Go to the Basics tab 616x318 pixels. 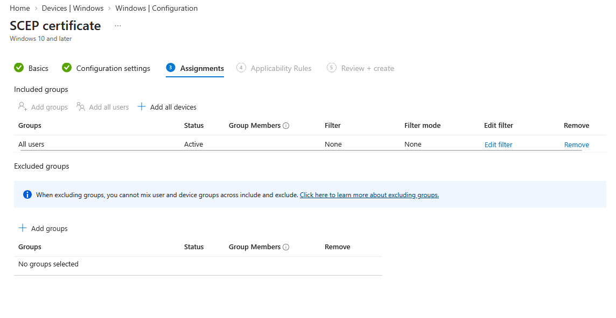pyautogui.click(x=39, y=68)
